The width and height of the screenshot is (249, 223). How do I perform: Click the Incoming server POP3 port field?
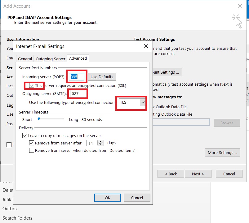(x=77, y=77)
